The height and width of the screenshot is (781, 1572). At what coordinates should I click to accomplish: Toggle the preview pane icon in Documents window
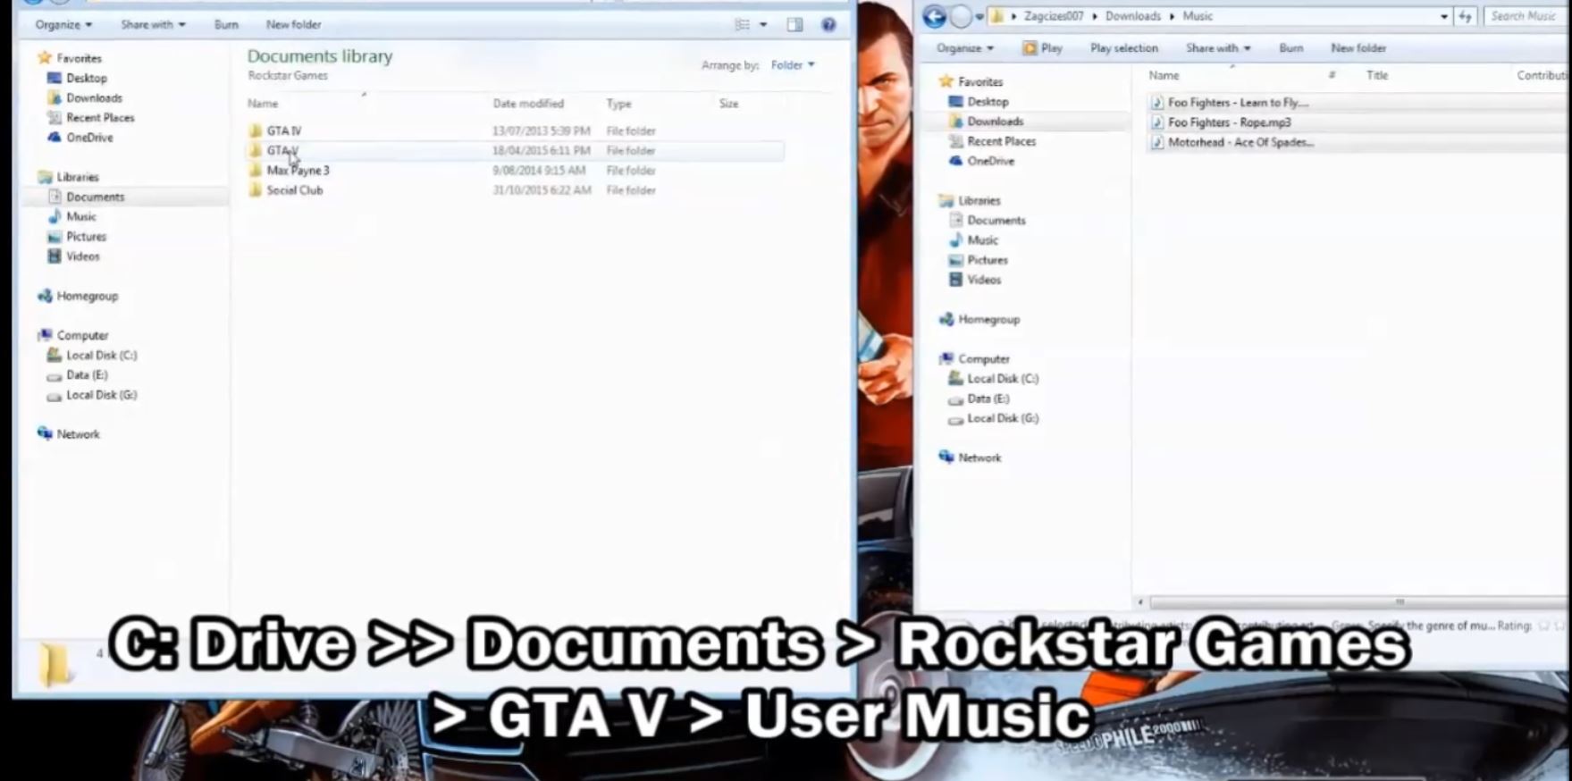coord(794,24)
